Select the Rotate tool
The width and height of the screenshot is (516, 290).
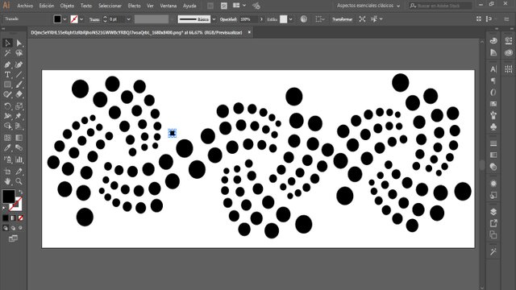(7, 106)
